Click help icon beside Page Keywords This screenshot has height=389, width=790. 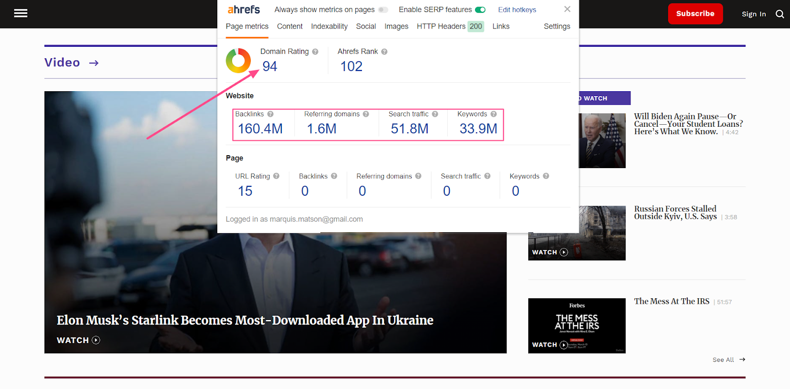click(x=546, y=176)
